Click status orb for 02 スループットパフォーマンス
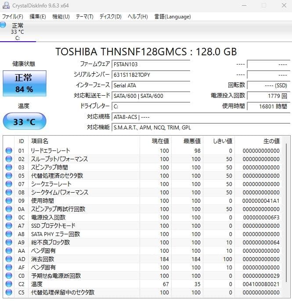This screenshot has height=301, width=292. pos(9,159)
